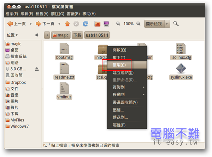Select Dropbox folder in the sidebar
Viewport: 212px width, 157px height.
[18, 83]
